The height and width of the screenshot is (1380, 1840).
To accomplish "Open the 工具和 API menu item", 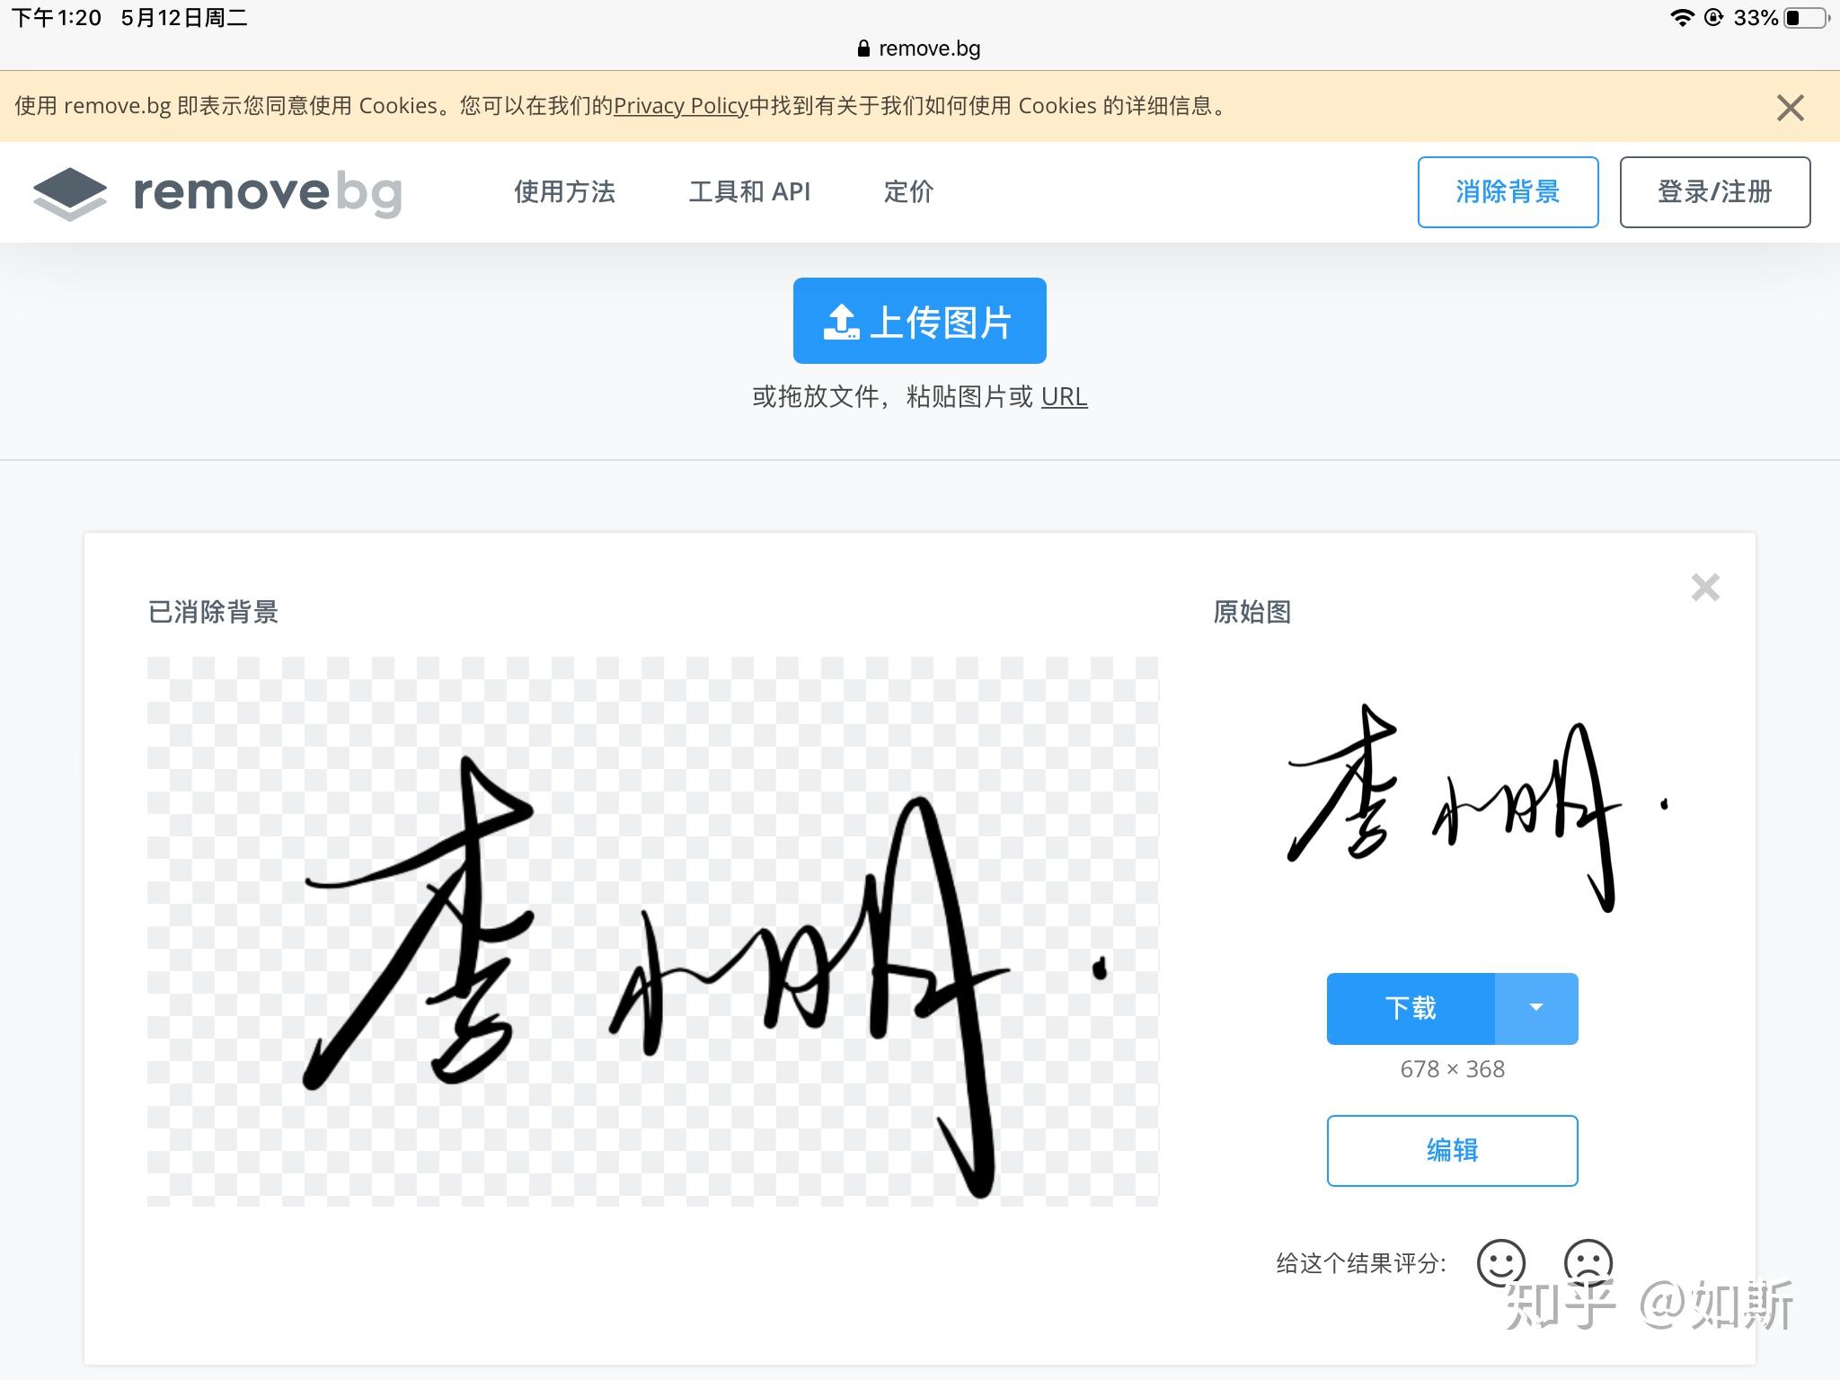I will click(749, 191).
